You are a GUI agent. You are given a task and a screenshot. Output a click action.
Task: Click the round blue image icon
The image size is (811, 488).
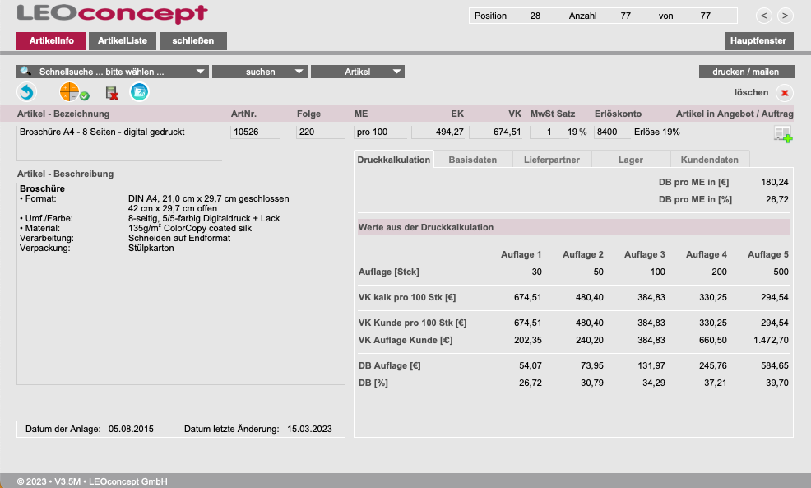point(139,93)
